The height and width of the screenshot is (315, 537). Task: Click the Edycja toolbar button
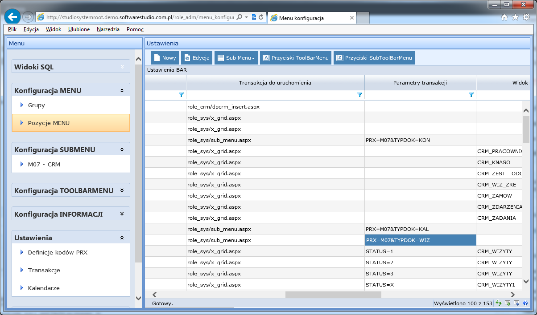(x=196, y=58)
